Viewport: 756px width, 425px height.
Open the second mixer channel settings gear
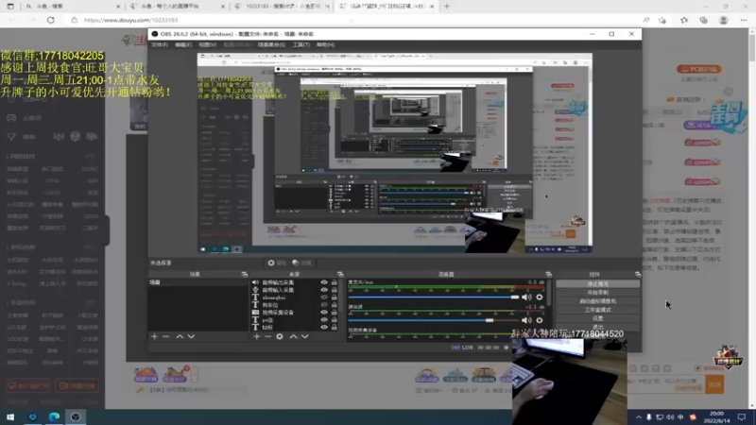point(540,320)
